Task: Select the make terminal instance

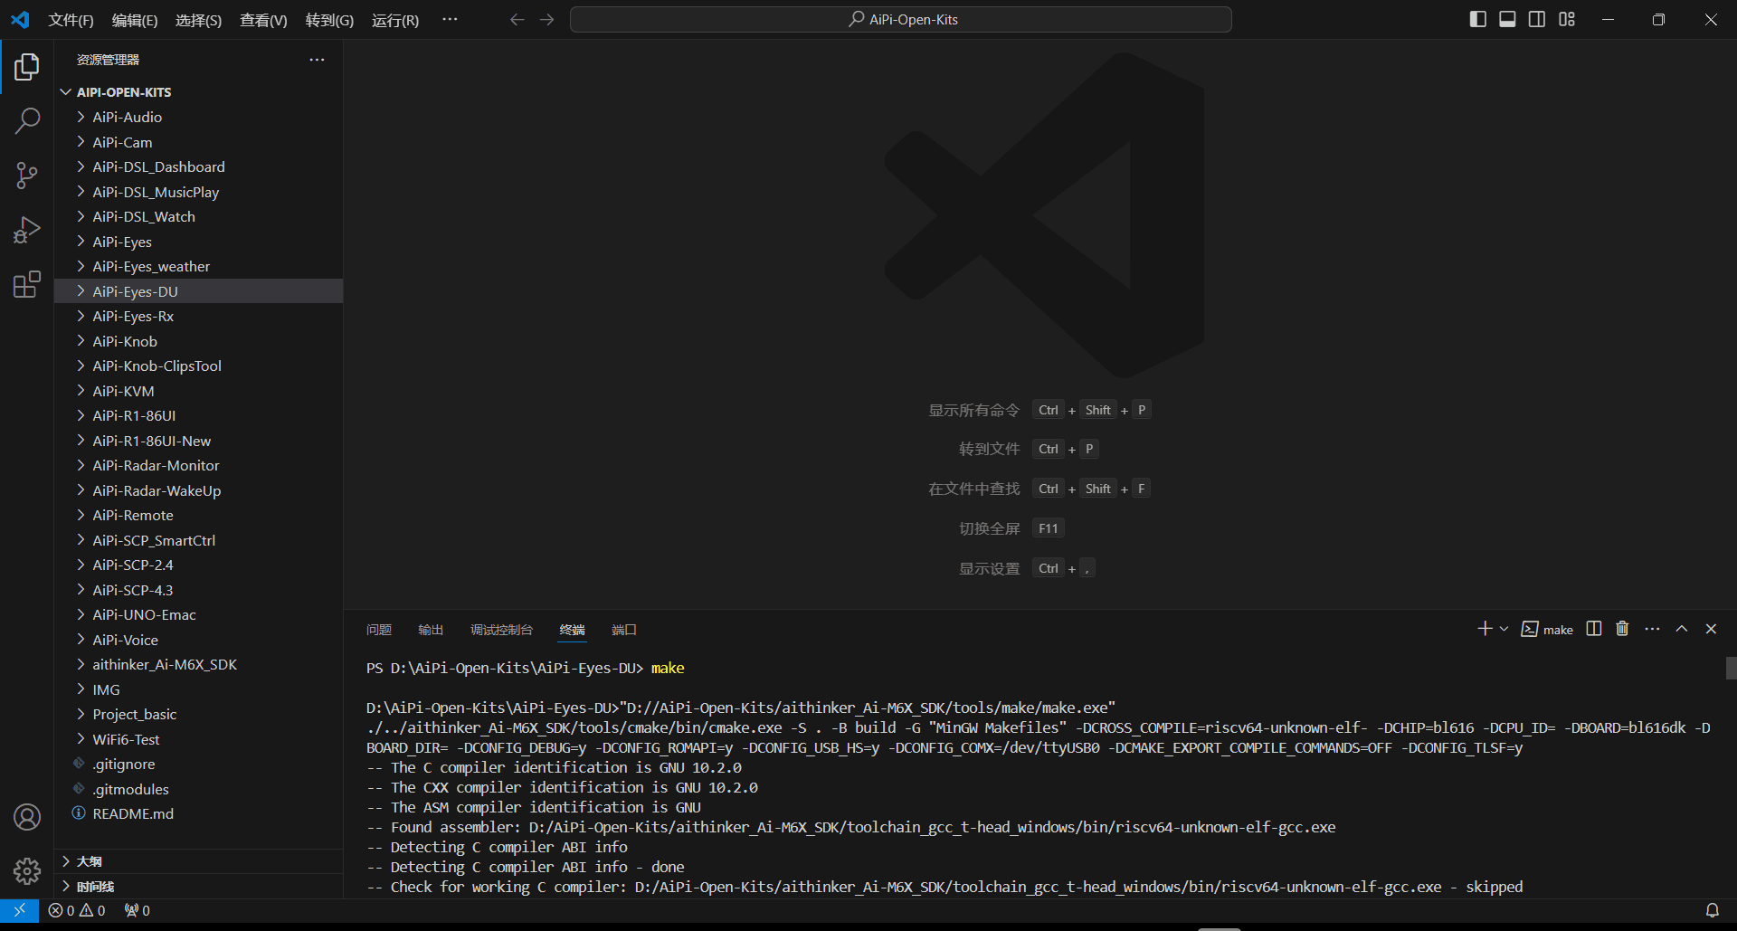Action: [x=1547, y=630]
